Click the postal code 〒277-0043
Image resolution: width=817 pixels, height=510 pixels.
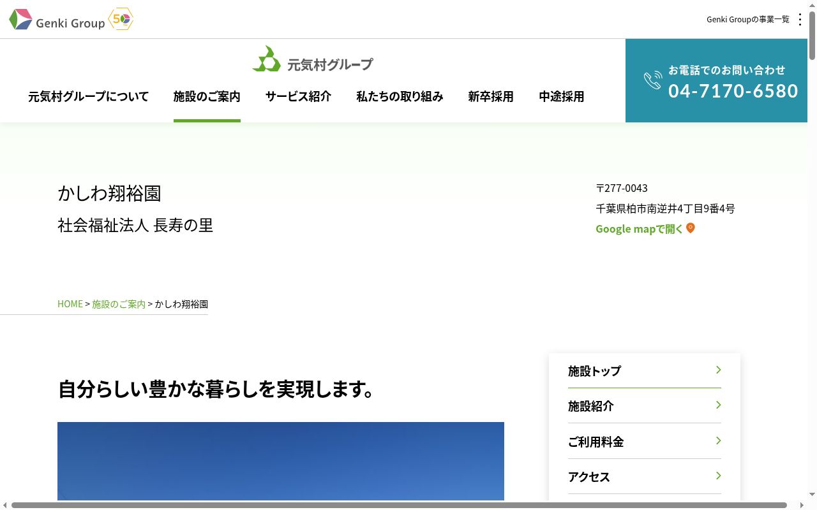point(622,188)
